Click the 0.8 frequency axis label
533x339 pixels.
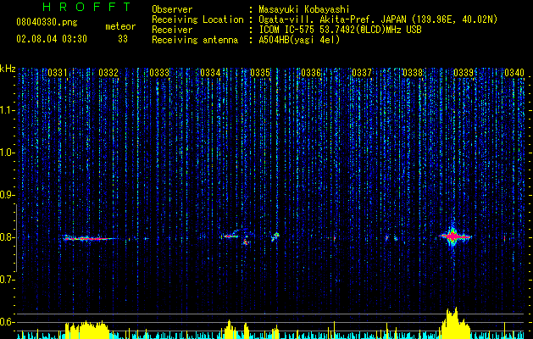(x=8, y=237)
